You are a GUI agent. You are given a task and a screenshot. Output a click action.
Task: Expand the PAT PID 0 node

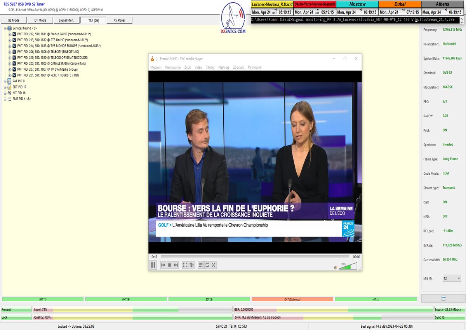(5, 81)
